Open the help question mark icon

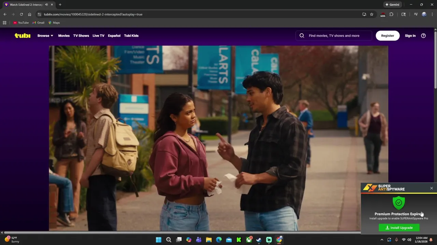point(423,35)
